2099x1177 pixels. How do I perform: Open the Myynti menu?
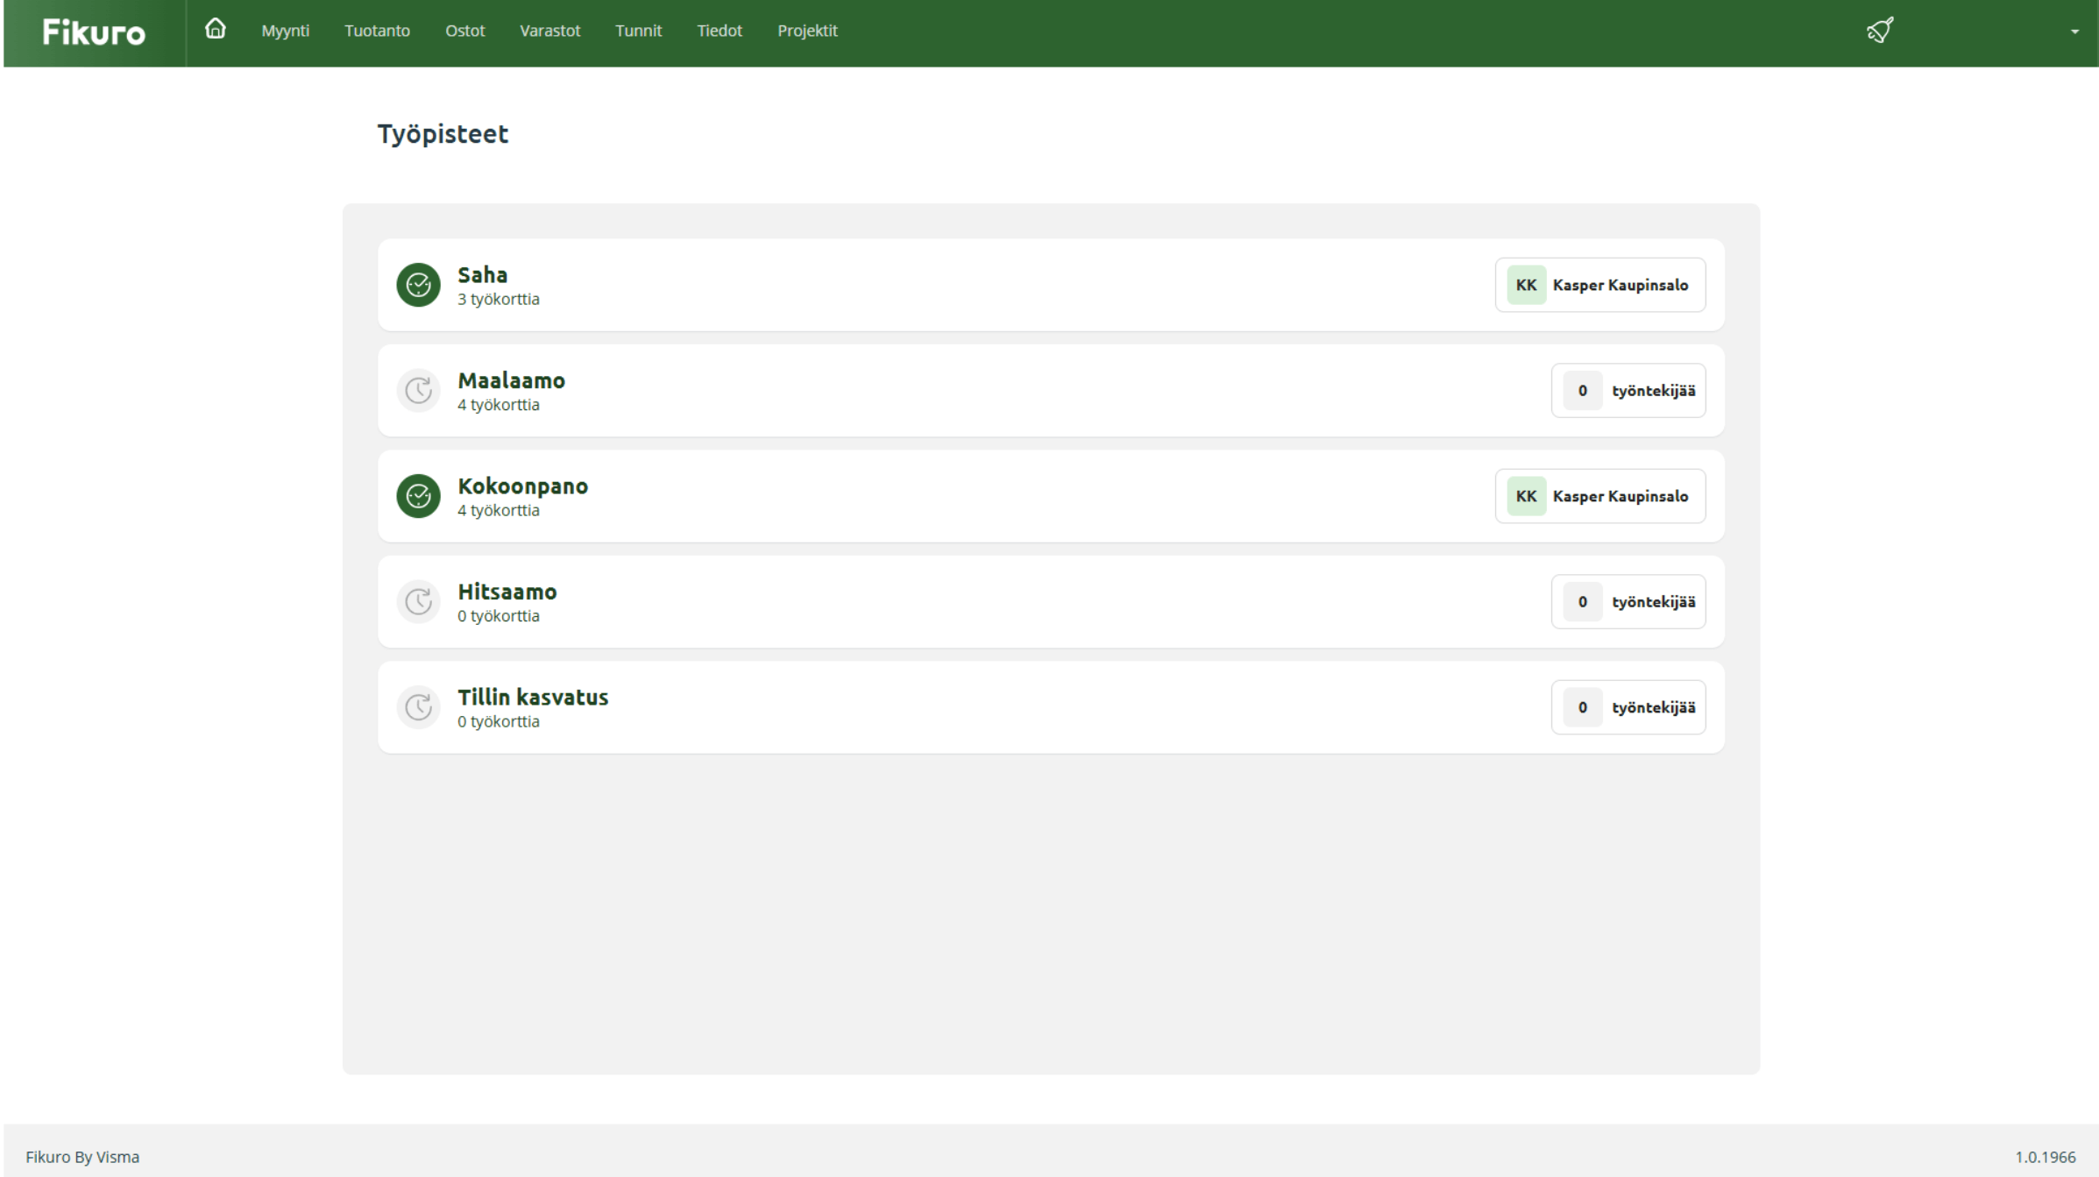click(285, 31)
